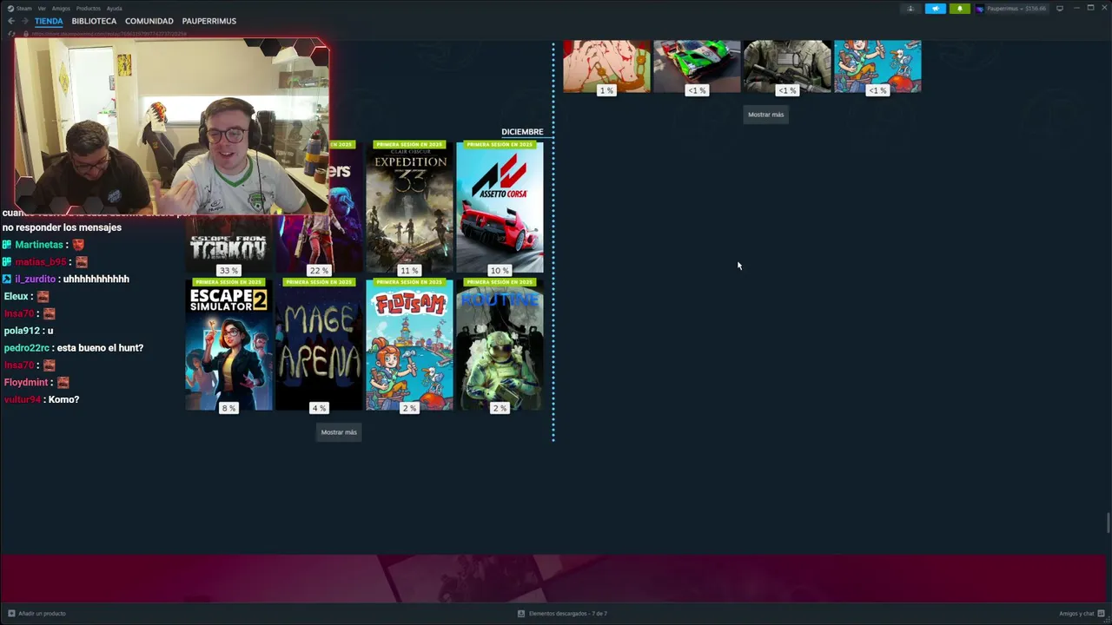
Task: Click the DICIEMBRE month heading
Action: pos(522,132)
